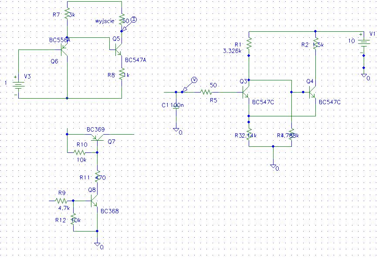Select the R5 resistor symbol

click(206, 92)
